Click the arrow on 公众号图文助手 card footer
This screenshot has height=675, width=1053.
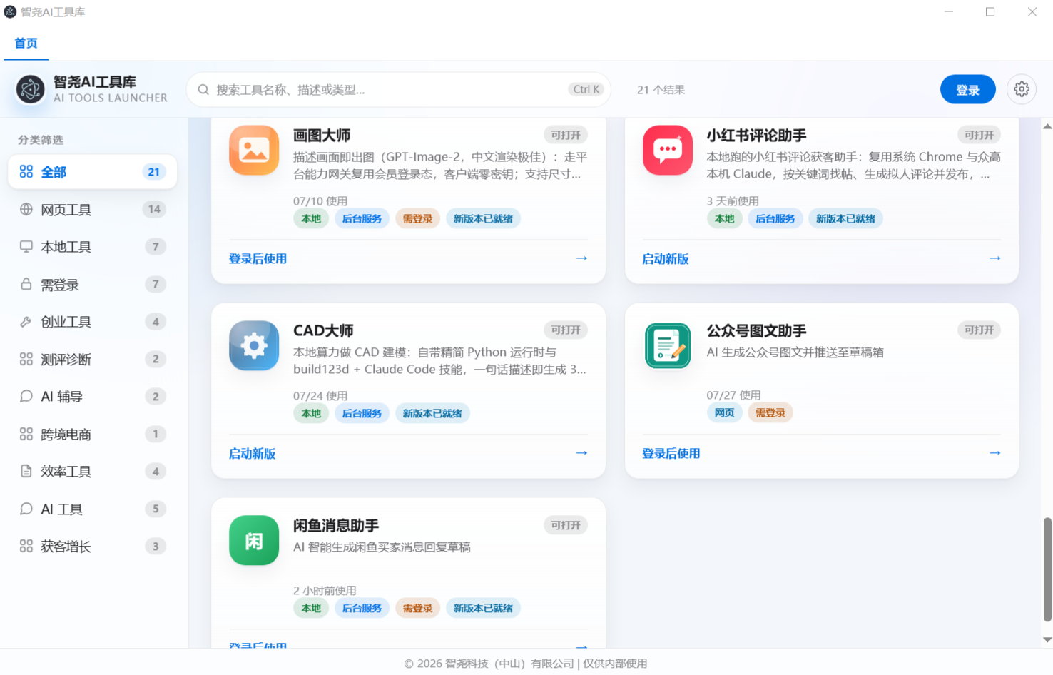(x=995, y=453)
